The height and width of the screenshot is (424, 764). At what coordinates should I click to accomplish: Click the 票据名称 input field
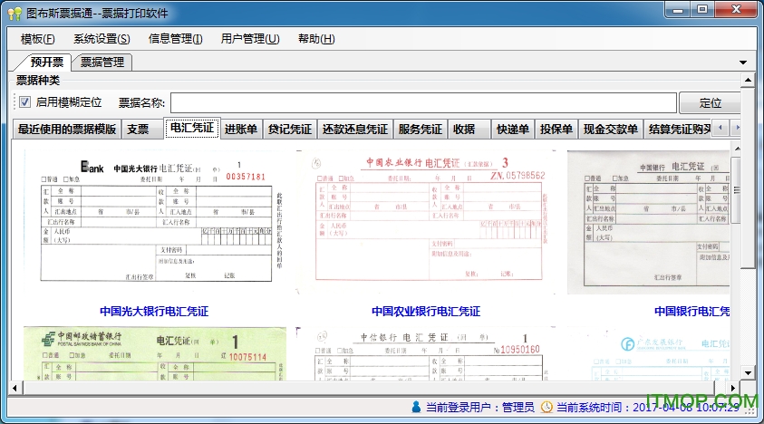point(423,102)
